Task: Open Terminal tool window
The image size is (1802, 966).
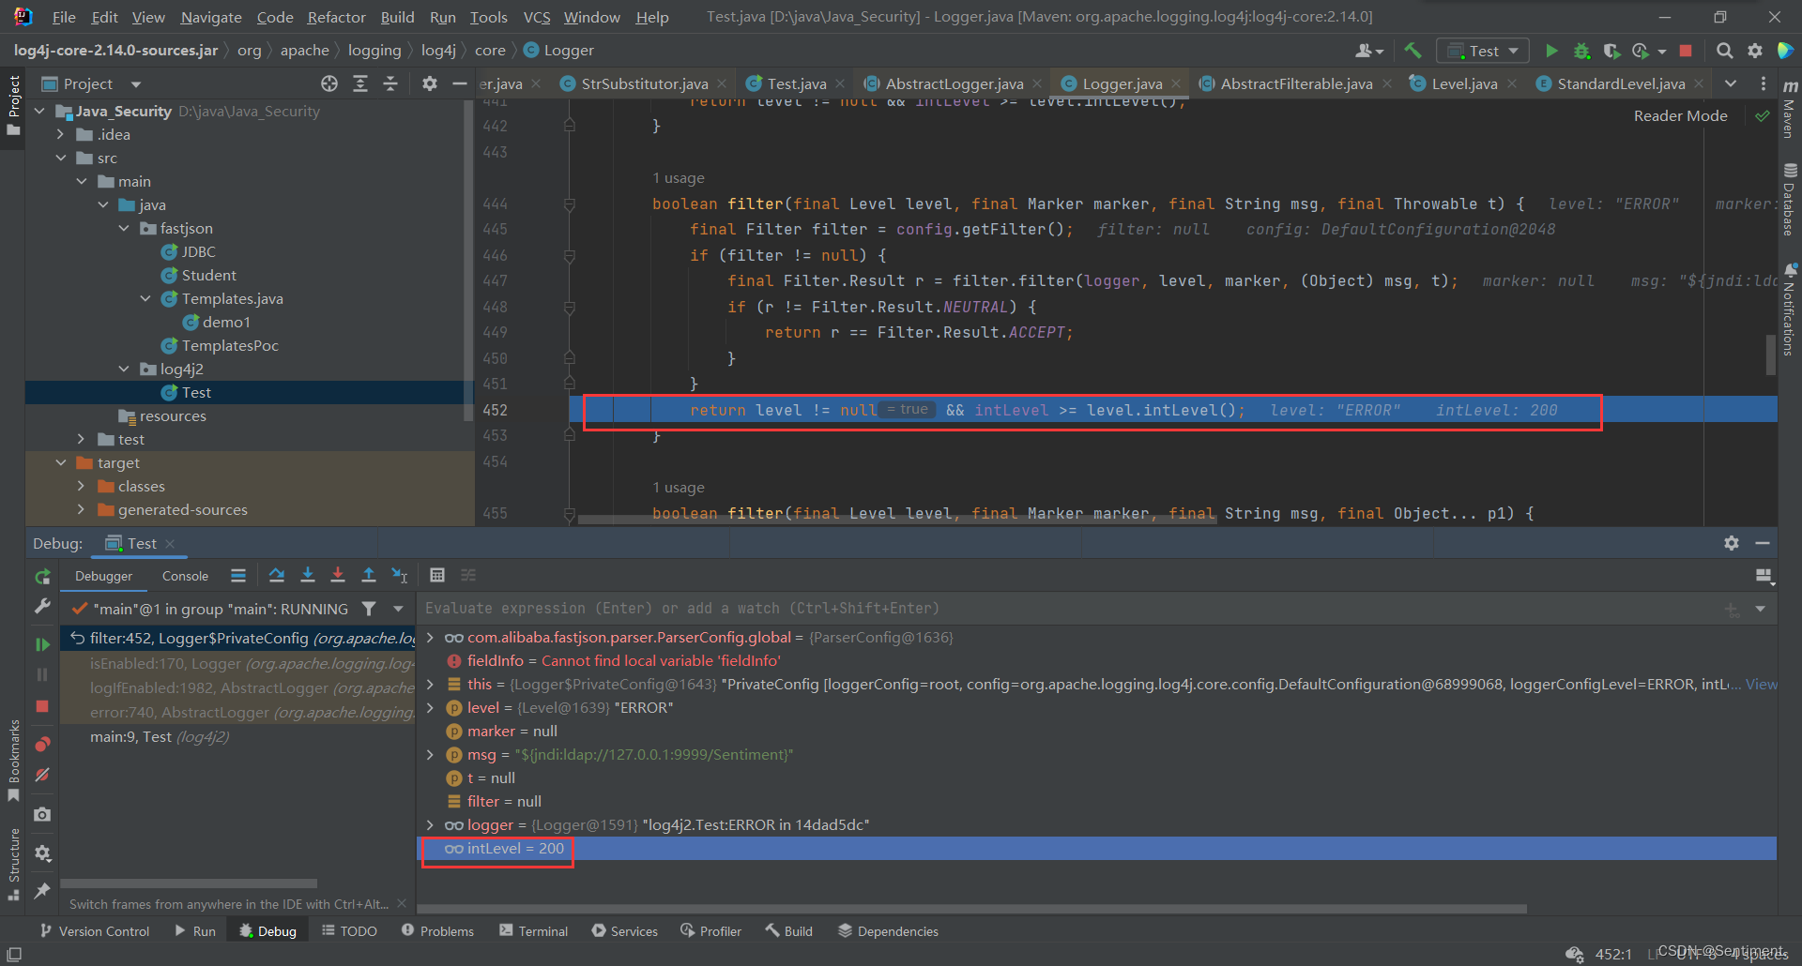Action: [533, 930]
